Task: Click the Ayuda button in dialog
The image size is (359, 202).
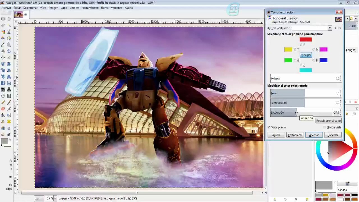Action: click(x=276, y=135)
